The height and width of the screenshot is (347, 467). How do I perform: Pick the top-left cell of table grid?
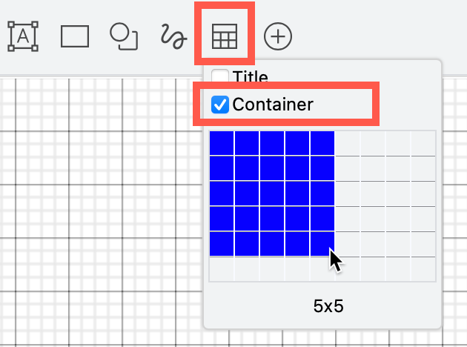[x=222, y=143]
